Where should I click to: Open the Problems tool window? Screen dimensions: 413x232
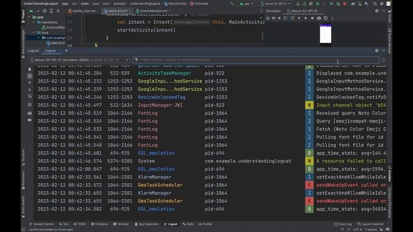click(99, 224)
